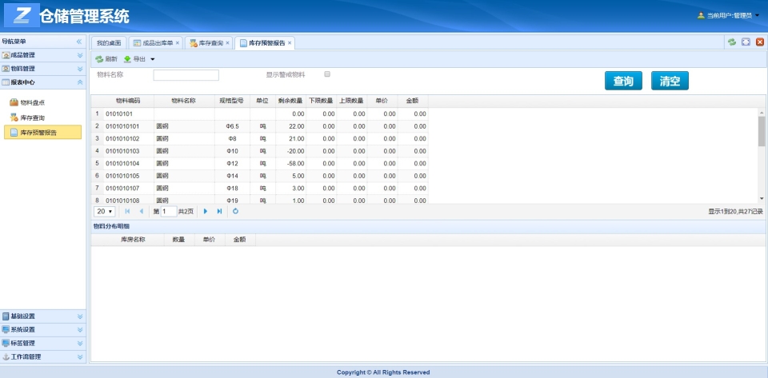Click the table's vertical scrollbar

761,132
